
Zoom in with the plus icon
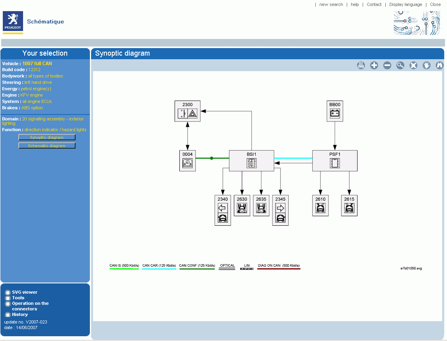(x=374, y=65)
